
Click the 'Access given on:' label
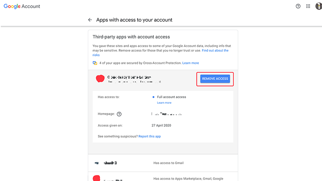click(x=110, y=125)
